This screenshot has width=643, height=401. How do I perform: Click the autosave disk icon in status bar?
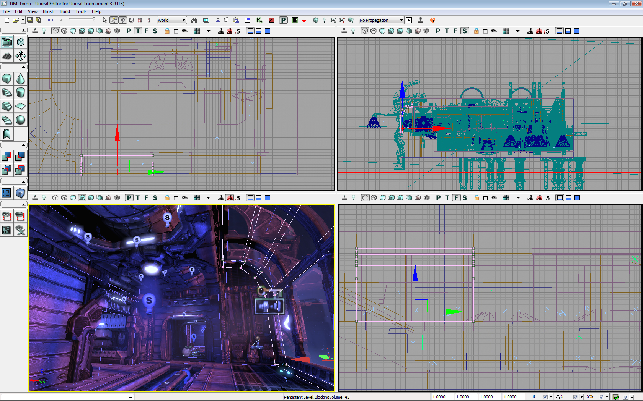(x=615, y=397)
